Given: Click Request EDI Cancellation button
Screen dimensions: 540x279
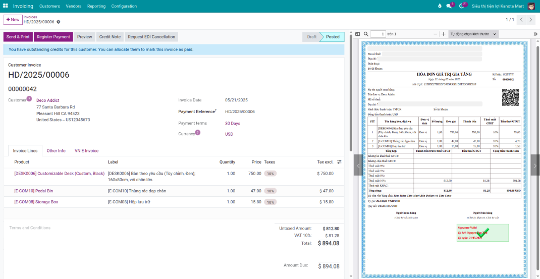Looking at the screenshot, I should tap(151, 37).
